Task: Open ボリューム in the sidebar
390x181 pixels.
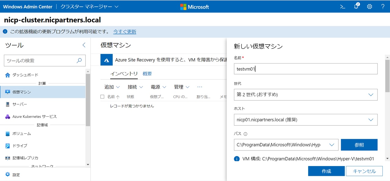Action: click(x=21, y=134)
